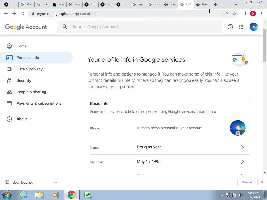Show hidden system tray icons
This screenshot has width=267, height=200.
coord(222,195)
